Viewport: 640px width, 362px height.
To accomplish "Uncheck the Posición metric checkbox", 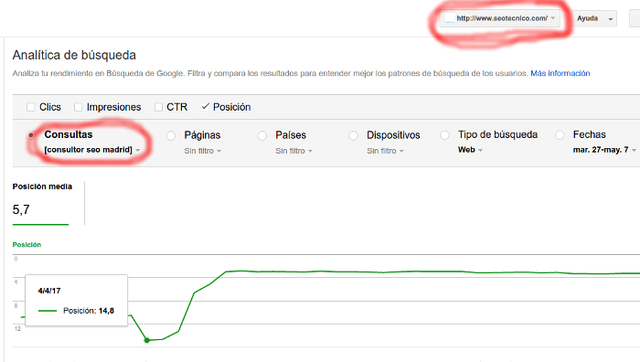I will pos(206,107).
